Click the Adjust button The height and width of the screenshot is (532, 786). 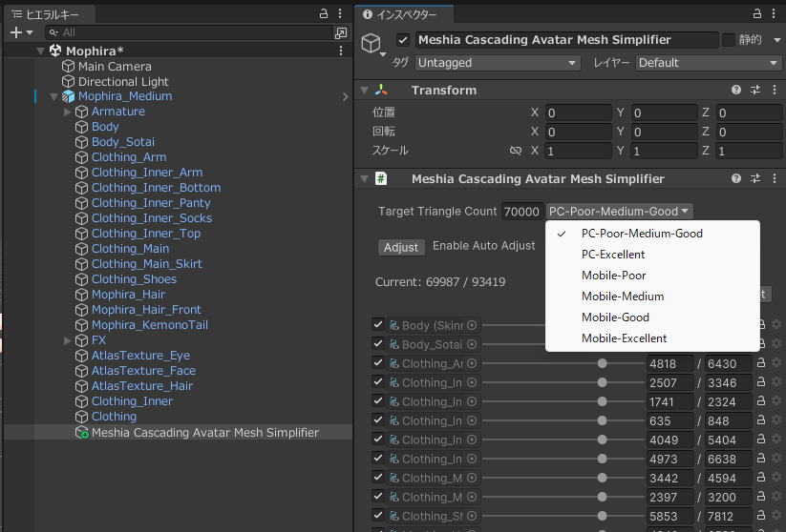coord(401,247)
